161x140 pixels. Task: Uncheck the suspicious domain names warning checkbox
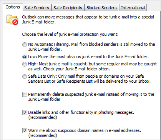point(25,131)
